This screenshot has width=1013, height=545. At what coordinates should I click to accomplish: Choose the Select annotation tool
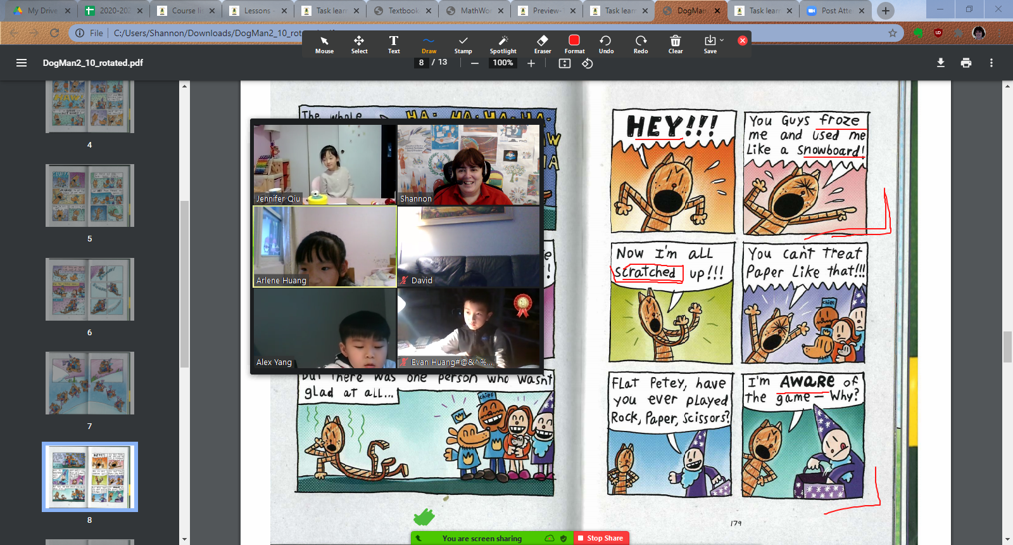point(359,44)
